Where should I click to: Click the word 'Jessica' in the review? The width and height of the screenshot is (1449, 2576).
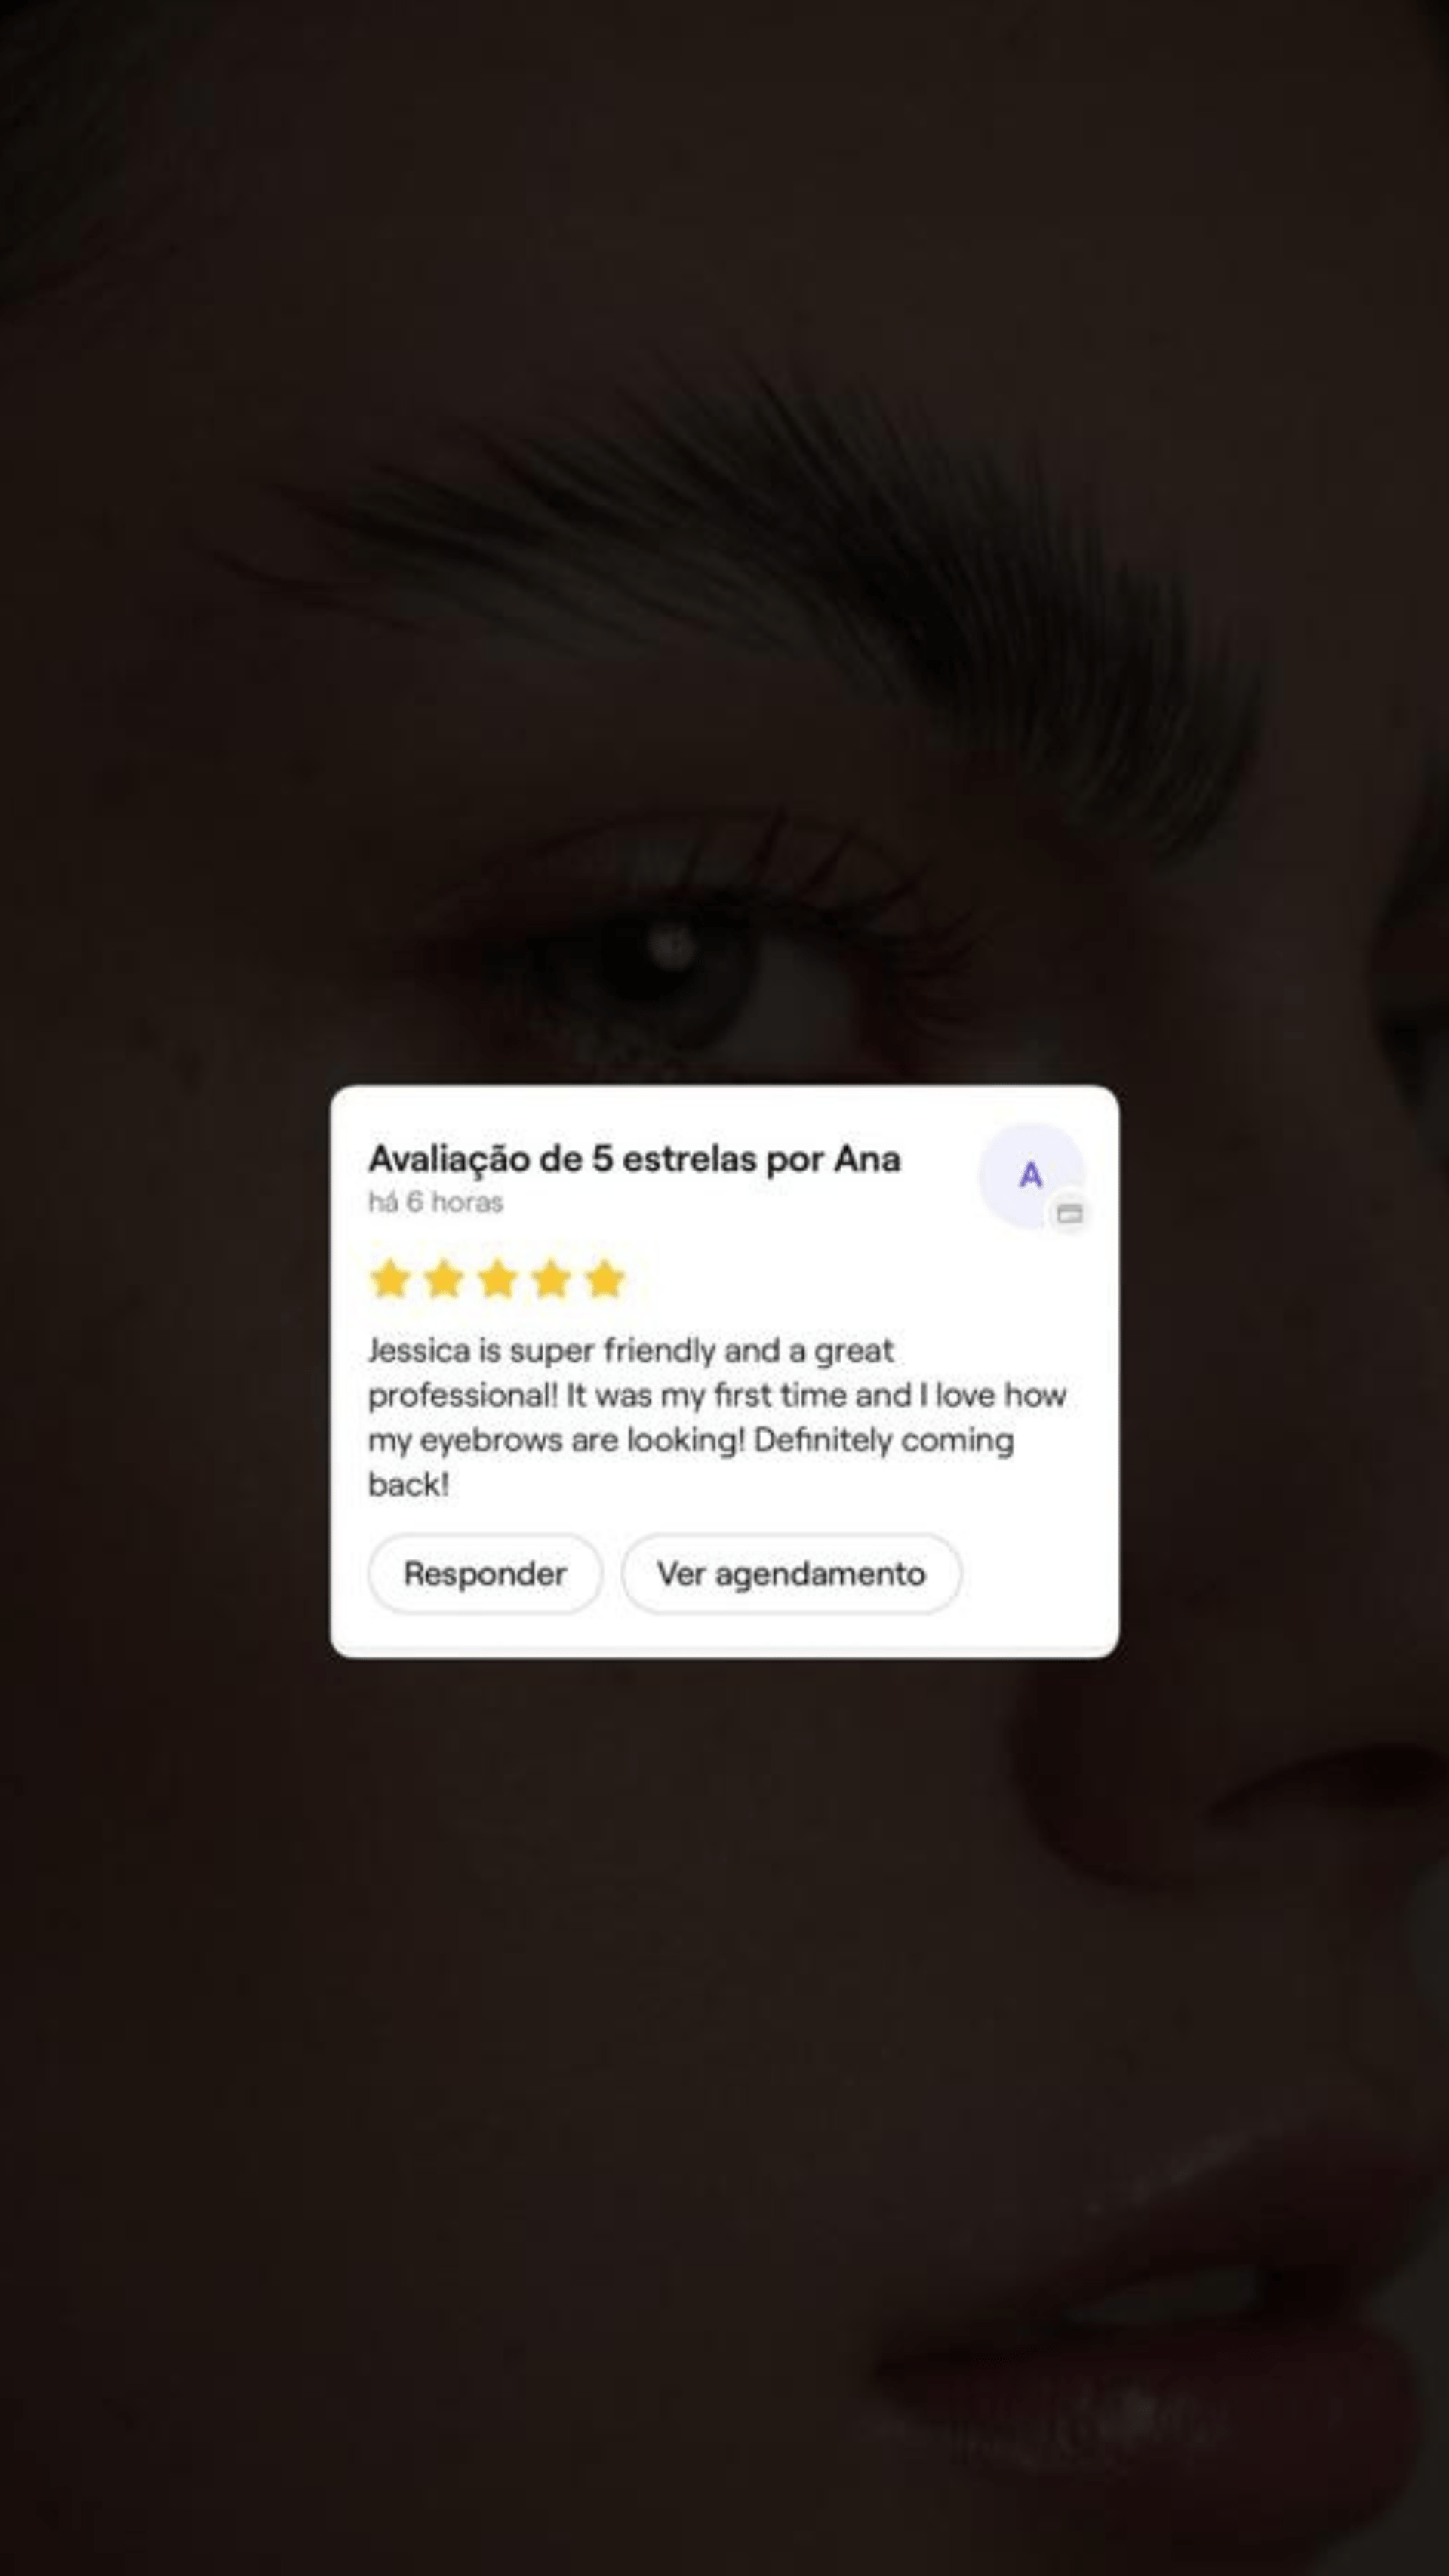click(419, 1351)
